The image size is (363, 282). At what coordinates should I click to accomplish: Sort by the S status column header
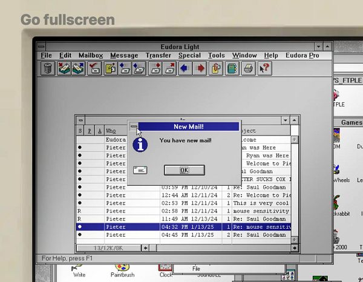(x=80, y=131)
